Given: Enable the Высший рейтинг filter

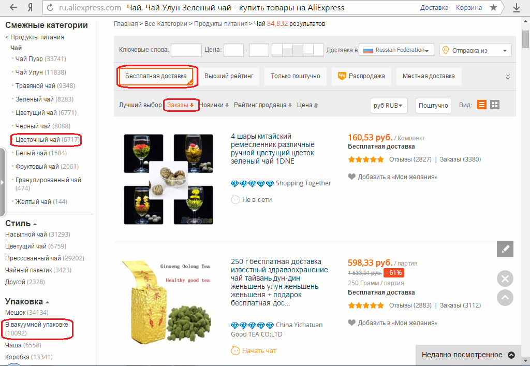Looking at the screenshot, I should pos(229,77).
